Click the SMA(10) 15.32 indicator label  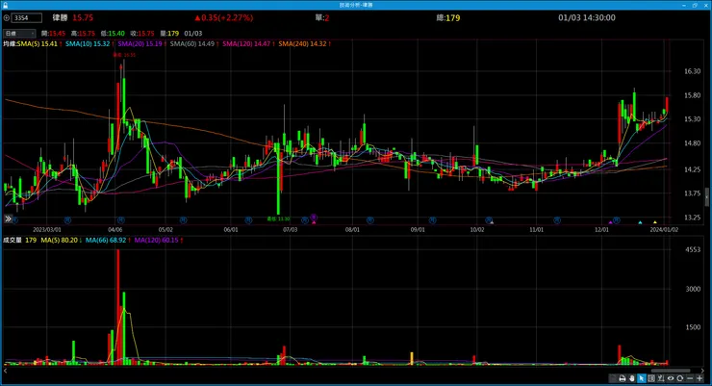[88, 44]
